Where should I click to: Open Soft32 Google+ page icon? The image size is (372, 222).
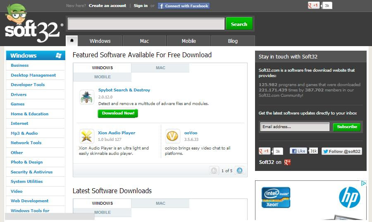[287, 162]
